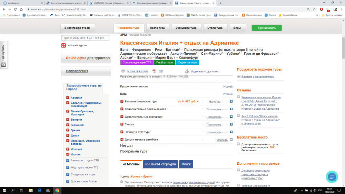Image resolution: width=345 pixels, height=194 pixels.
Task: Open the версия для печати link
Action: pyautogui.click(x=138, y=71)
